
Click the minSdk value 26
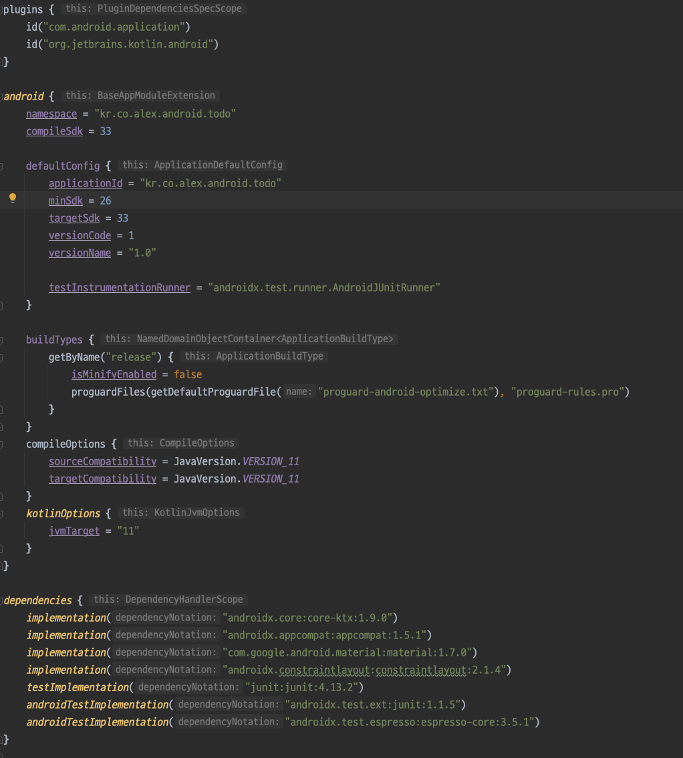click(106, 201)
